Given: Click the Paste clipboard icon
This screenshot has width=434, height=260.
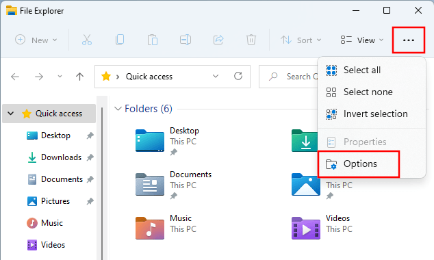Looking at the screenshot, I should [153, 40].
